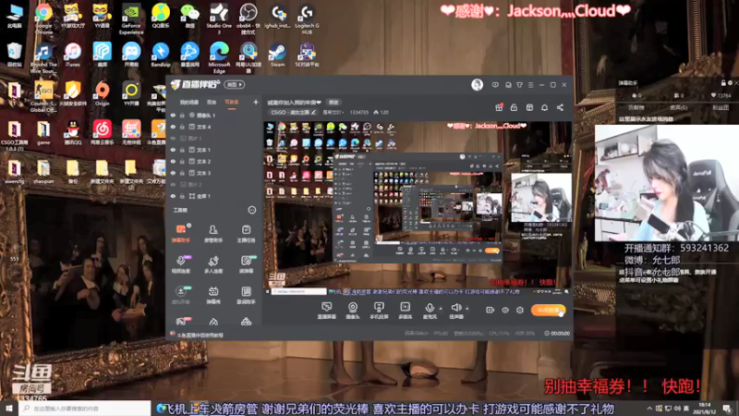Click the taskbar search box
The width and height of the screenshot is (739, 416).
point(85,408)
